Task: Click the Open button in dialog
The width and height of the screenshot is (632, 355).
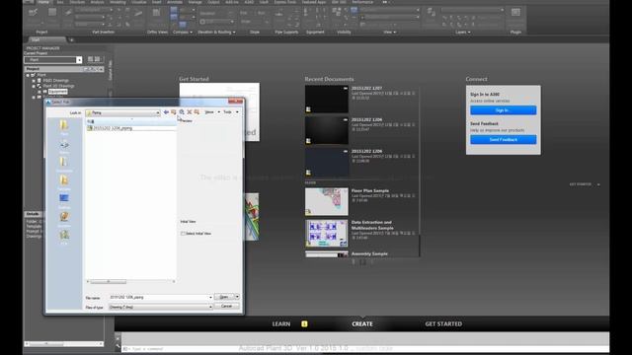Action: coord(224,297)
